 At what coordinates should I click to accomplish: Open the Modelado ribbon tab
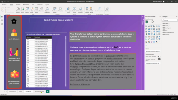(26, 5)
